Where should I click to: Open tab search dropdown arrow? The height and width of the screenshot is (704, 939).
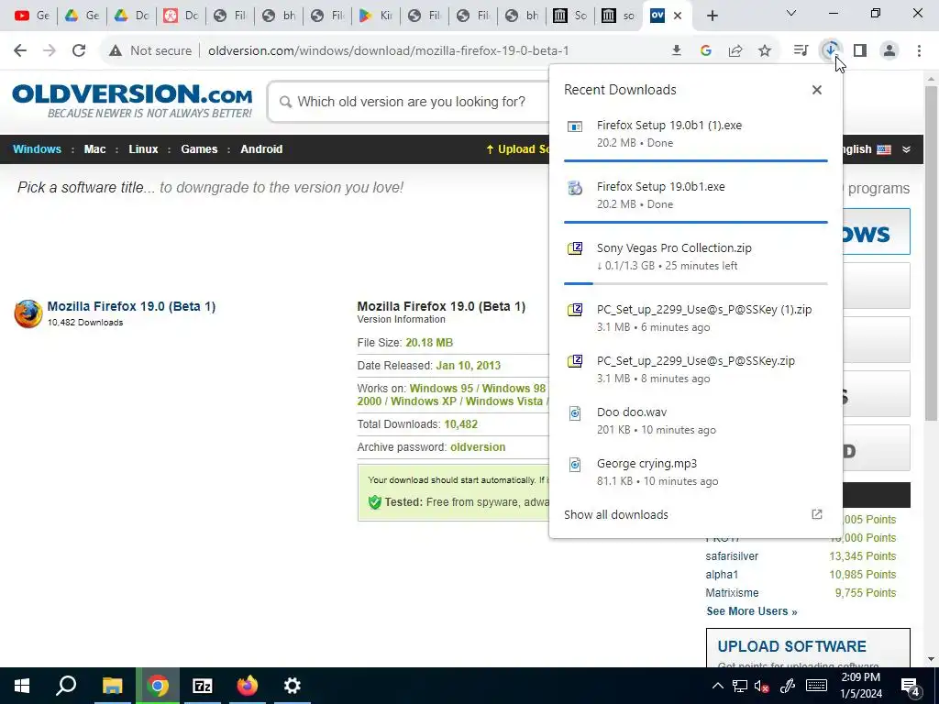click(791, 13)
